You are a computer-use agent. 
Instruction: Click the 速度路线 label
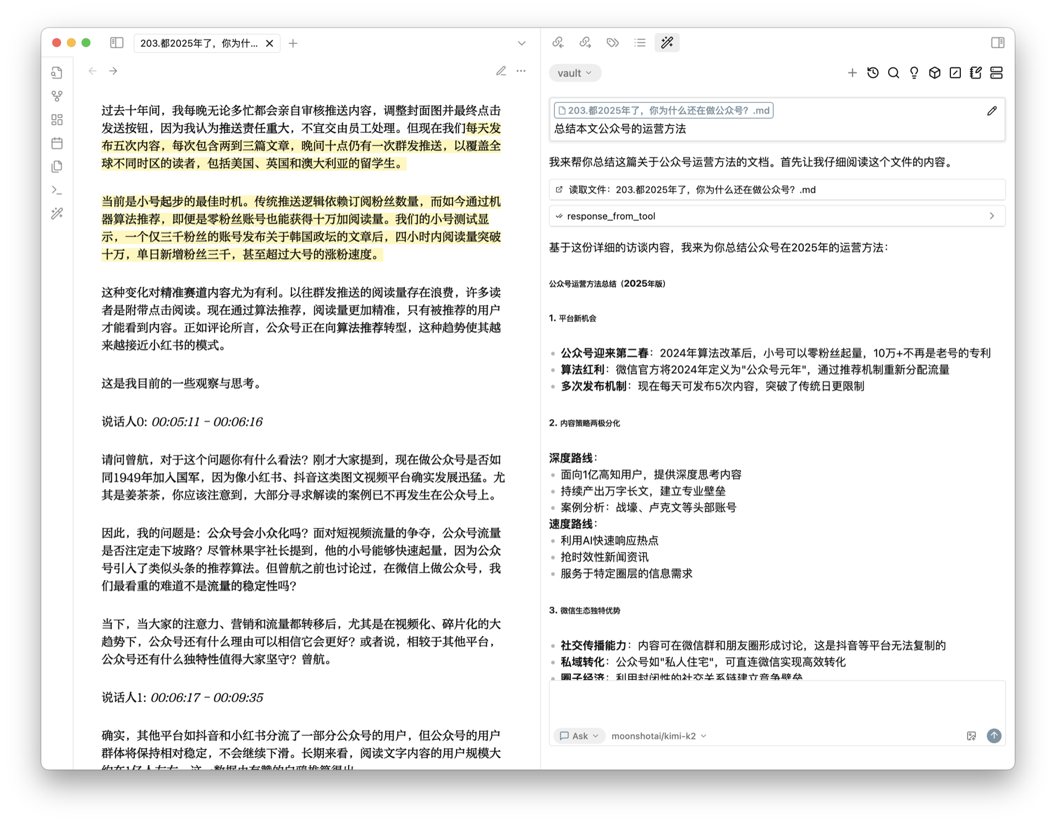[573, 524]
